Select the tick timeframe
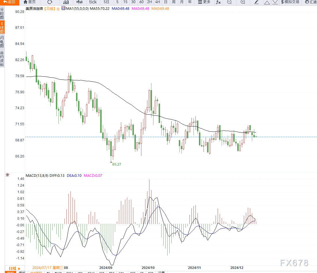The height and width of the screenshot is (273, 317). click(x=93, y=2)
